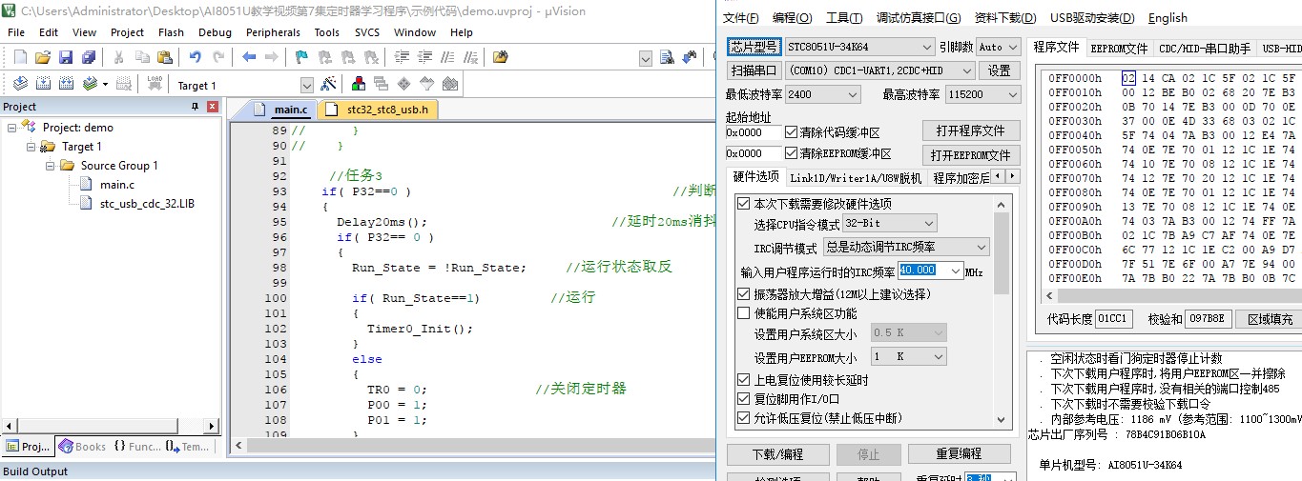This screenshot has width=1302, height=481.
Task: Click the Paste clipboard icon
Action: pyautogui.click(x=166, y=57)
